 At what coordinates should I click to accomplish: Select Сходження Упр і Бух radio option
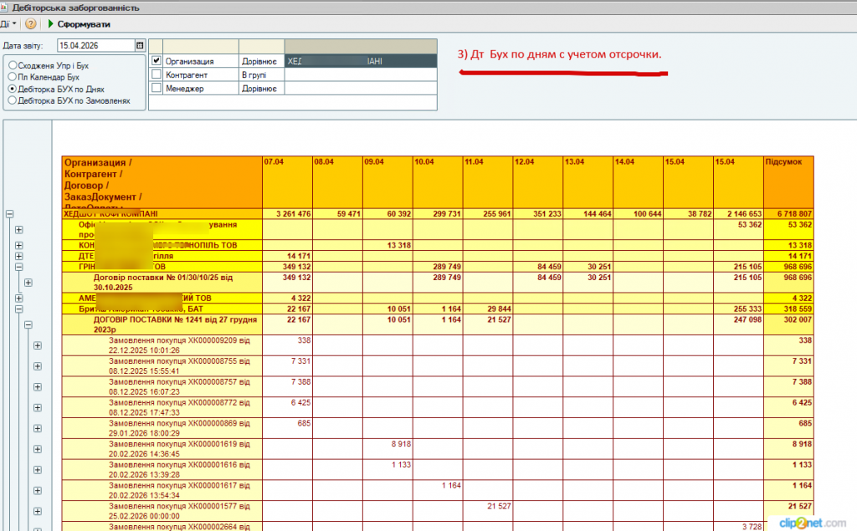[x=12, y=65]
